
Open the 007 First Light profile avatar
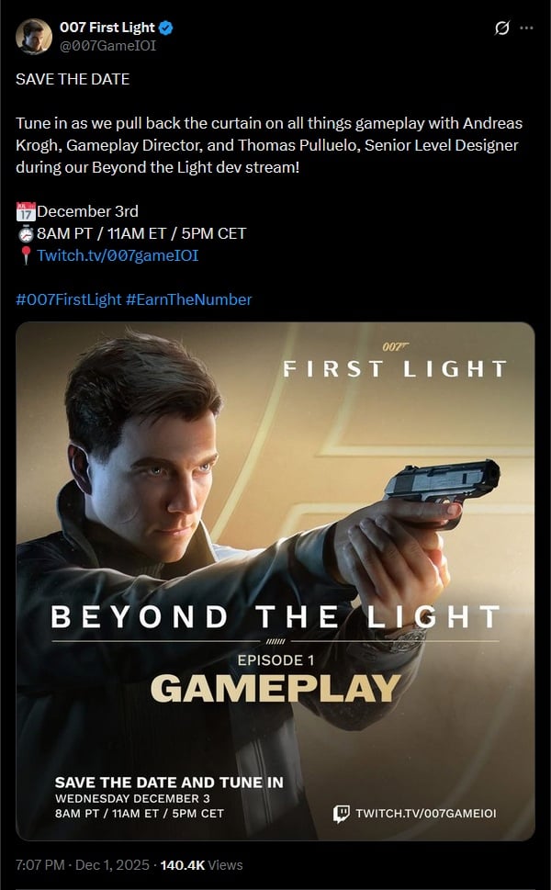[x=33, y=37]
